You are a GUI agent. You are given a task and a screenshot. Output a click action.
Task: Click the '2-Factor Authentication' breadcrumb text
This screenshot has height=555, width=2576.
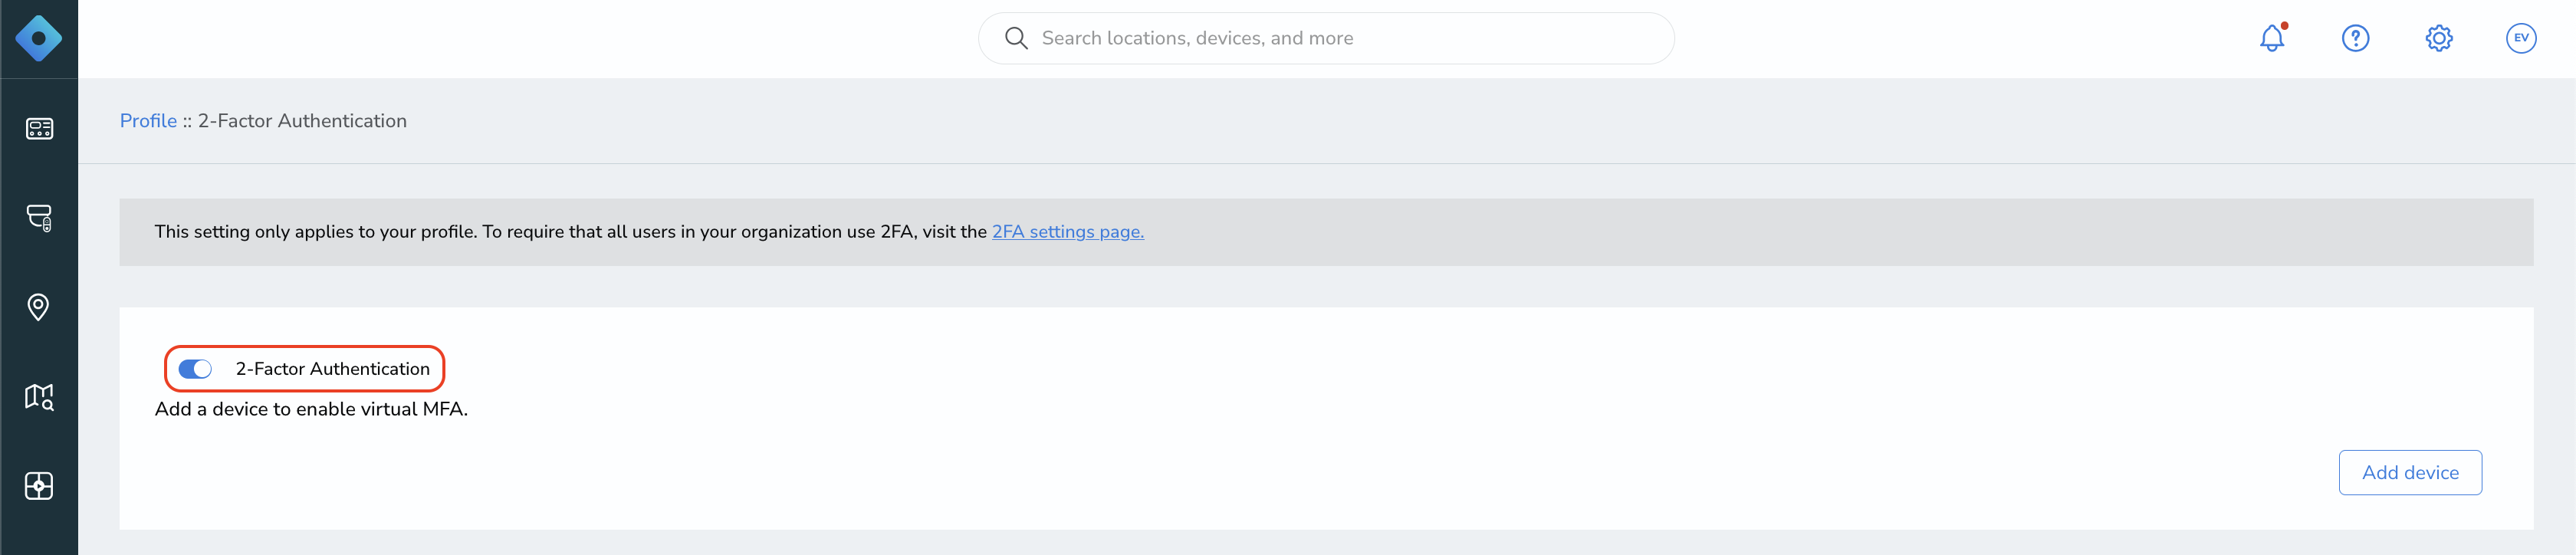[302, 121]
